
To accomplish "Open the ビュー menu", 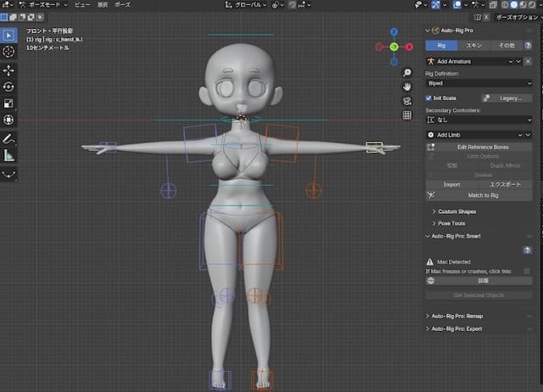I will click(x=81, y=4).
